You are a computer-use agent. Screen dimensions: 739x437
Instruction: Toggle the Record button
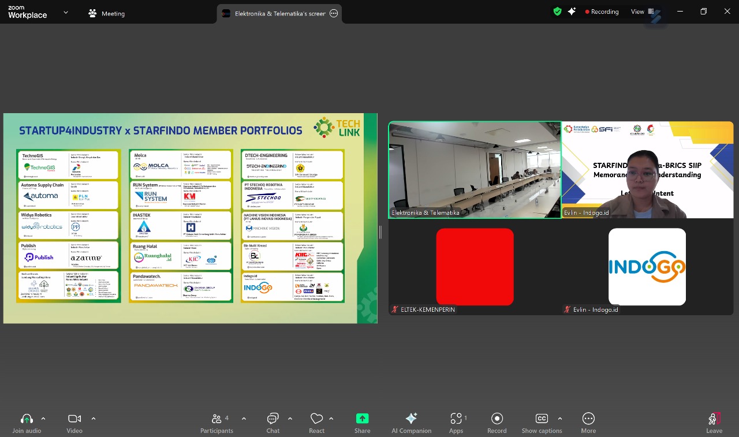497,423
